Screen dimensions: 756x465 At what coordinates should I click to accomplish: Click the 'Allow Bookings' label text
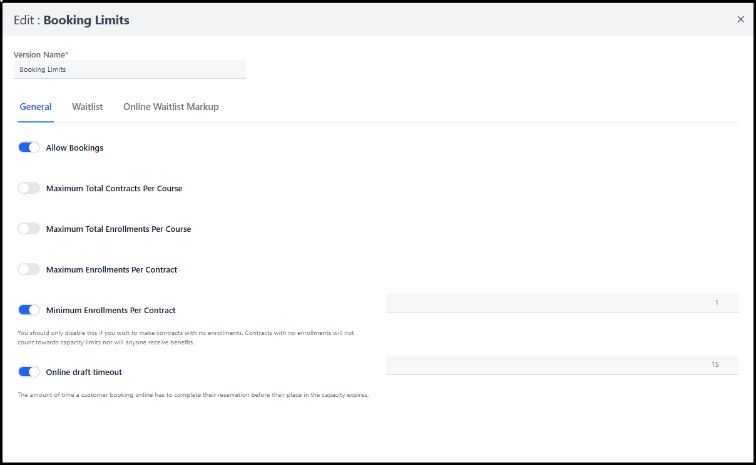74,148
